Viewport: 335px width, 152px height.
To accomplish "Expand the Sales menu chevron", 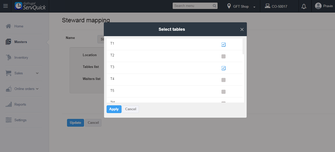I will 37,73.
